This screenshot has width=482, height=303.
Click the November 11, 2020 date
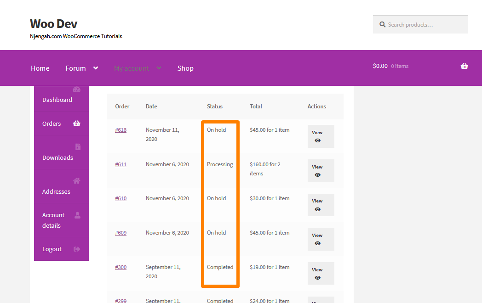(x=162, y=135)
